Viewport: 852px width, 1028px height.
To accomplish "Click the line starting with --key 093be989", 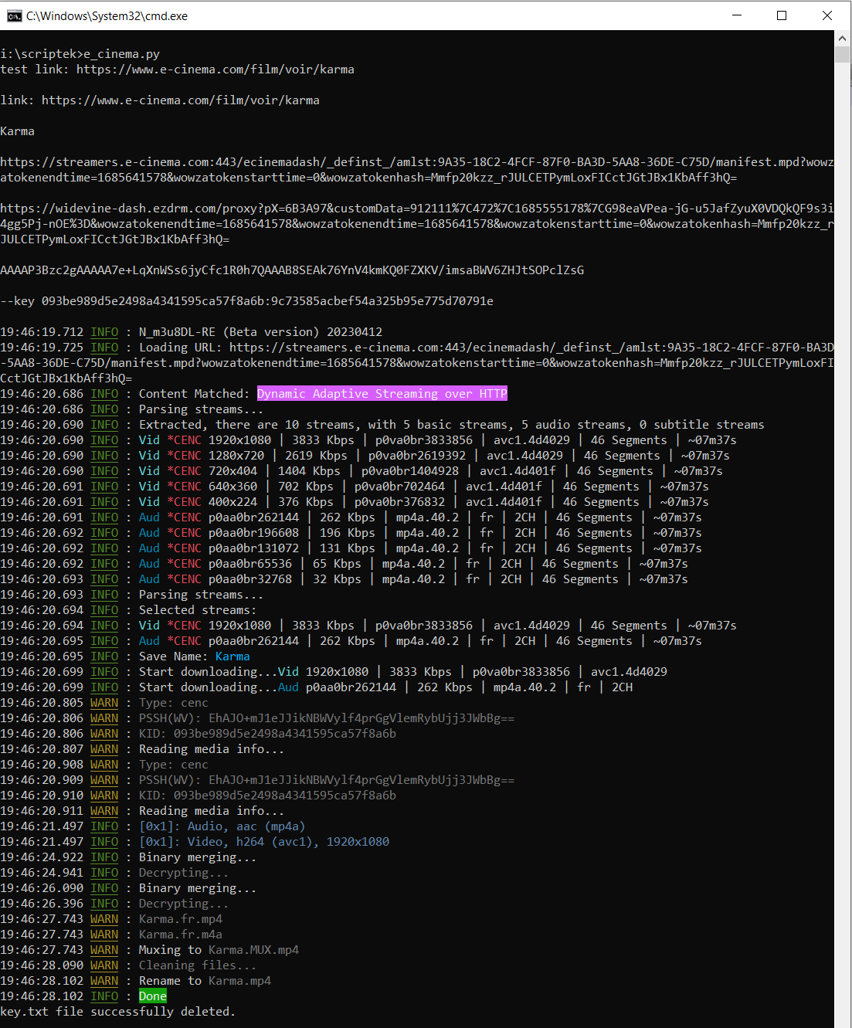I will click(247, 301).
